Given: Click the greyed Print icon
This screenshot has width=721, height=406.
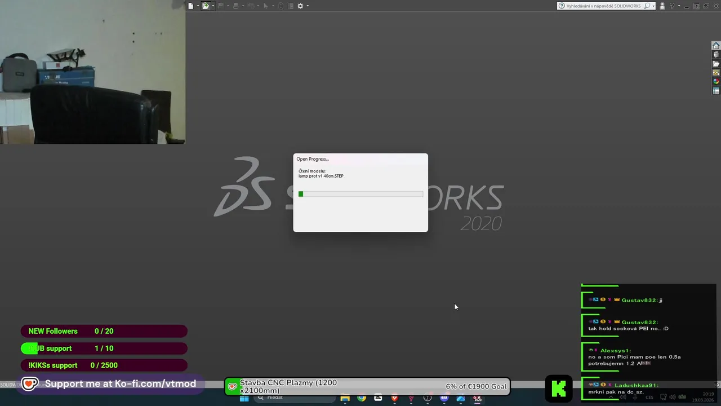Looking at the screenshot, I should [235, 6].
